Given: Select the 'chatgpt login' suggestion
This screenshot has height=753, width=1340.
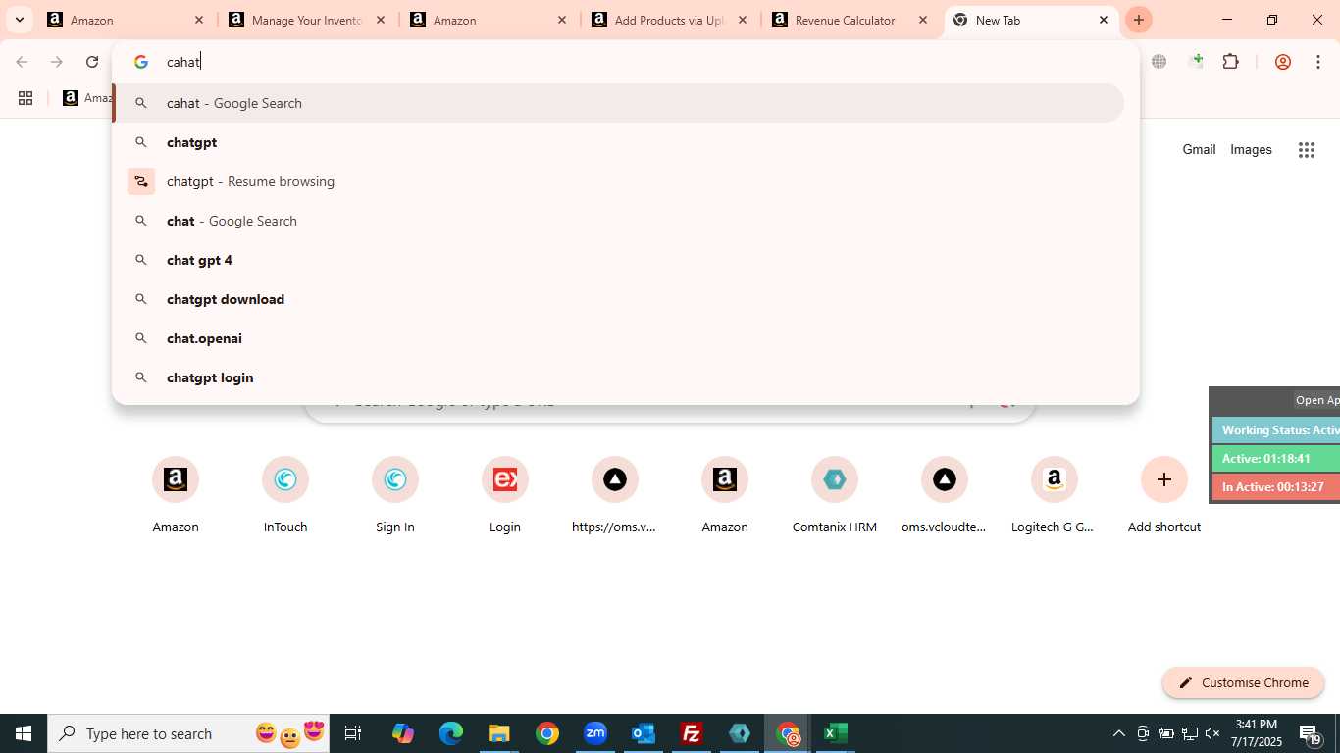Looking at the screenshot, I should click(x=619, y=377).
